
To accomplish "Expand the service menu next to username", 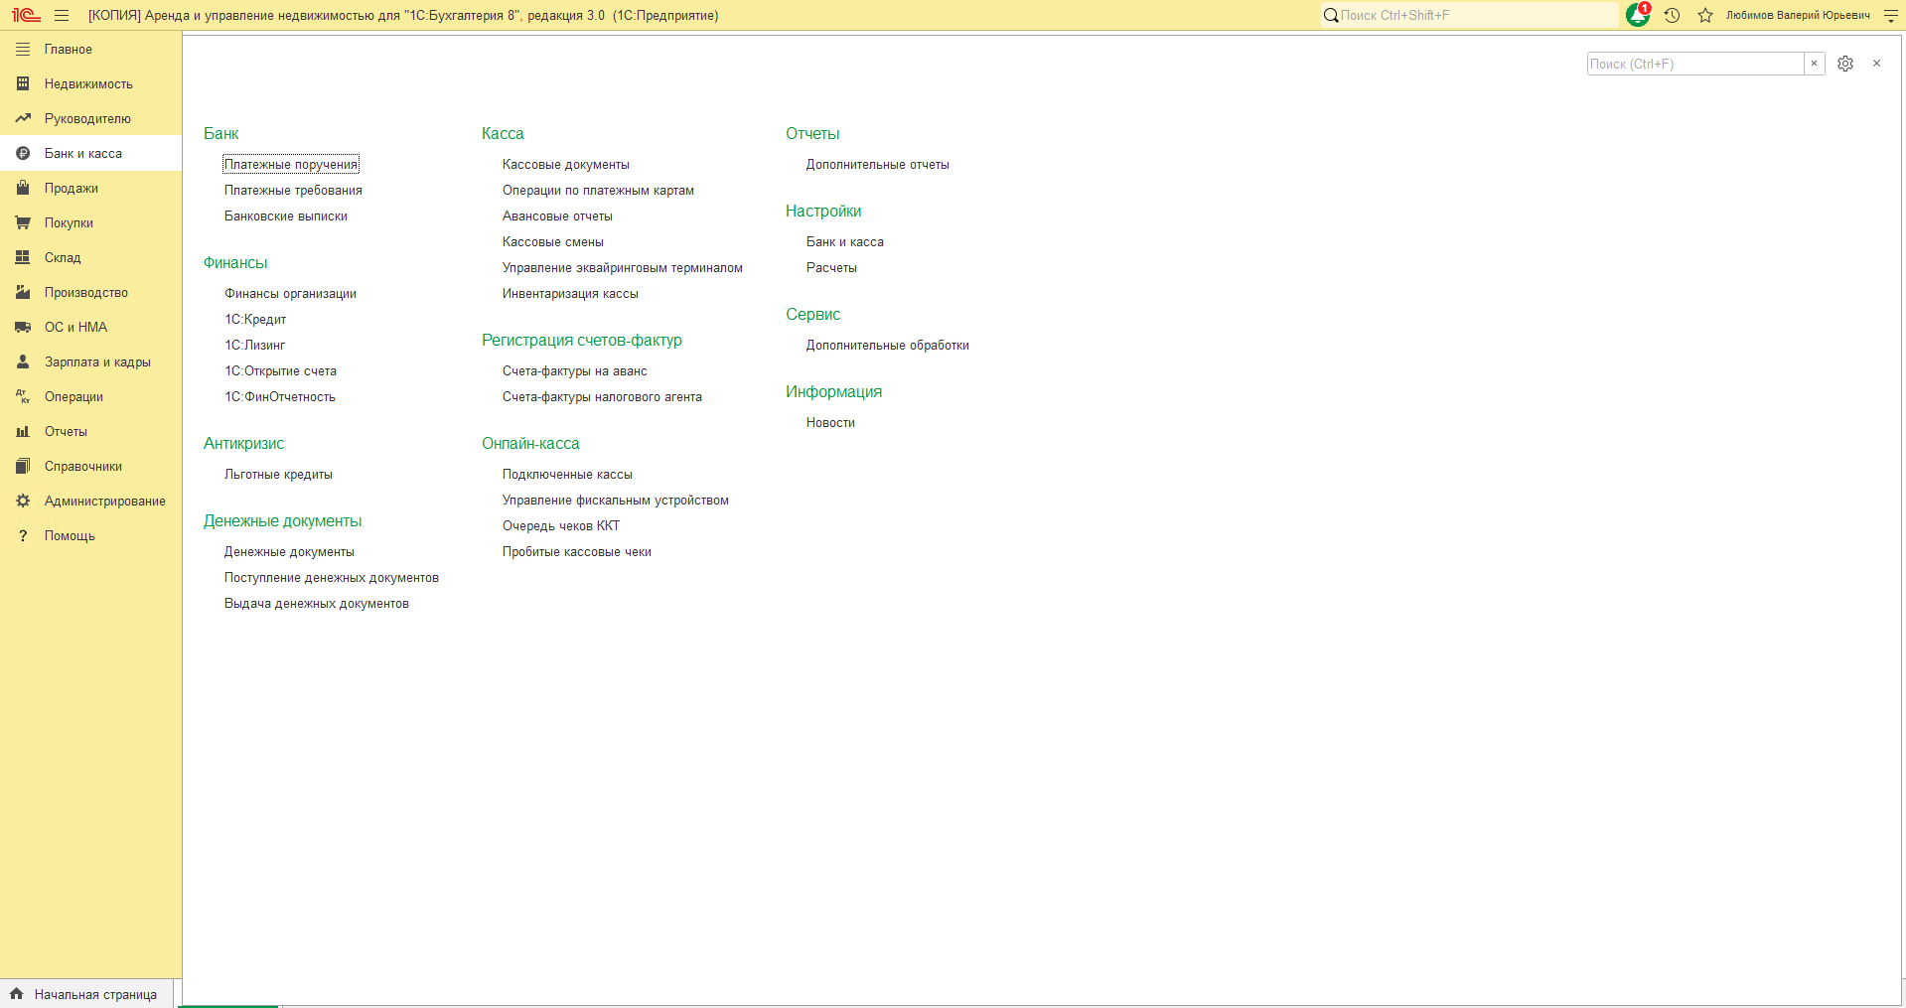I will (x=1891, y=15).
